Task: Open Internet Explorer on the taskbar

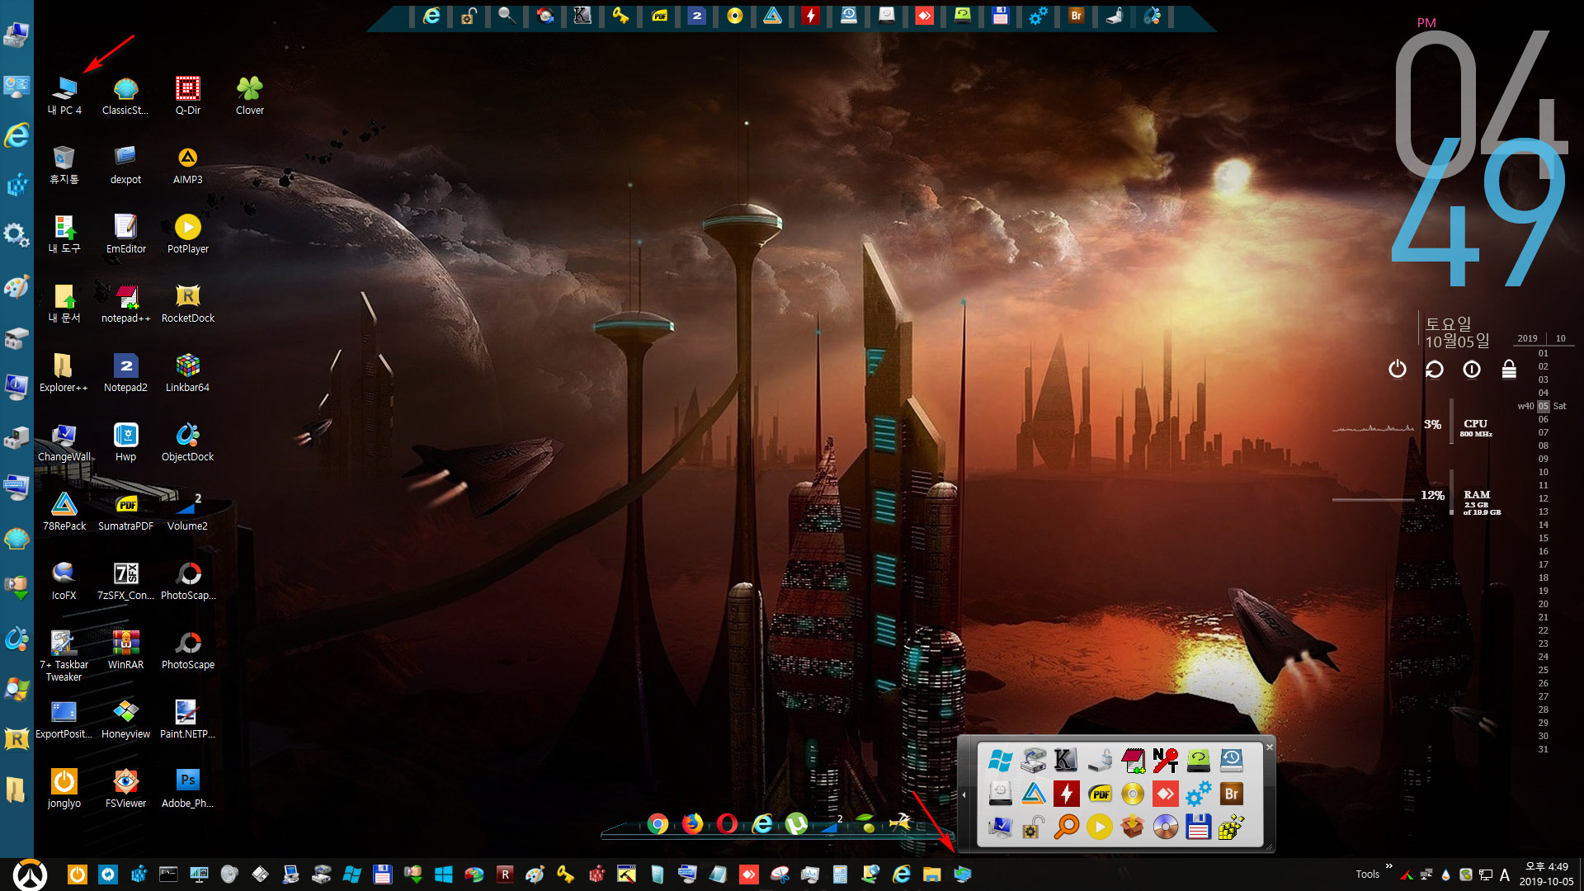Action: tap(901, 874)
